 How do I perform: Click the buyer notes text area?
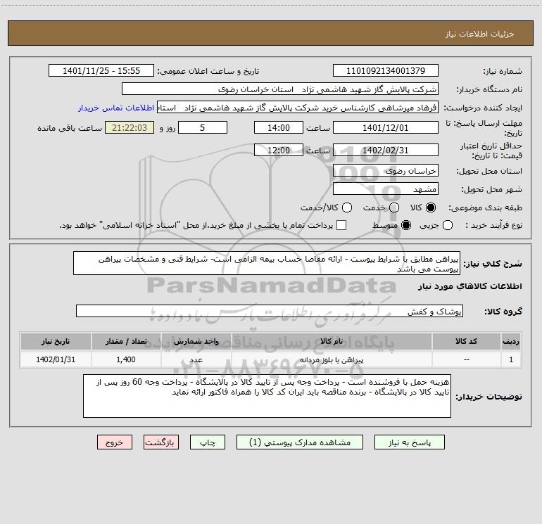coord(267,396)
